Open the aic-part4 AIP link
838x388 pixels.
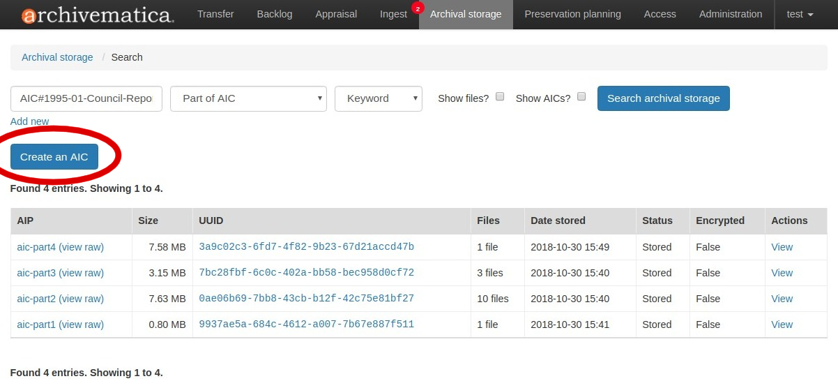[36, 247]
